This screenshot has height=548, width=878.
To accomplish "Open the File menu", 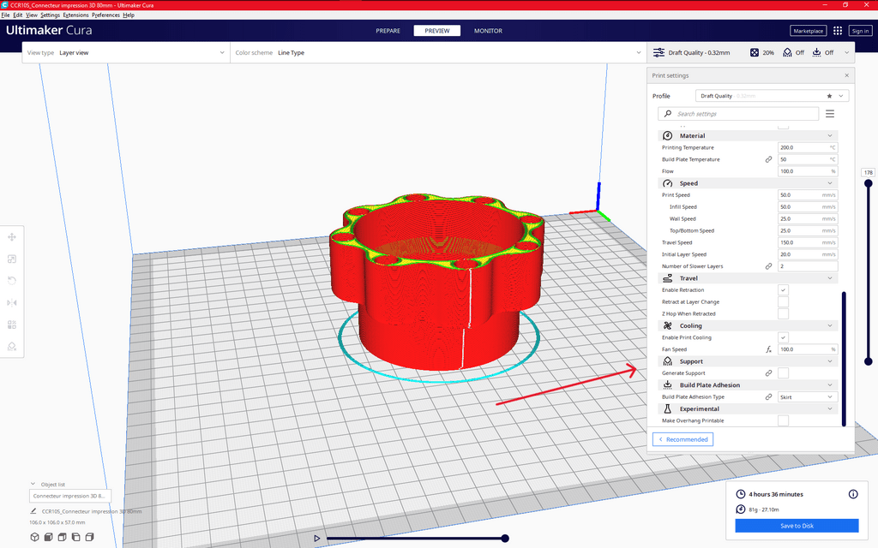I will [x=6, y=15].
